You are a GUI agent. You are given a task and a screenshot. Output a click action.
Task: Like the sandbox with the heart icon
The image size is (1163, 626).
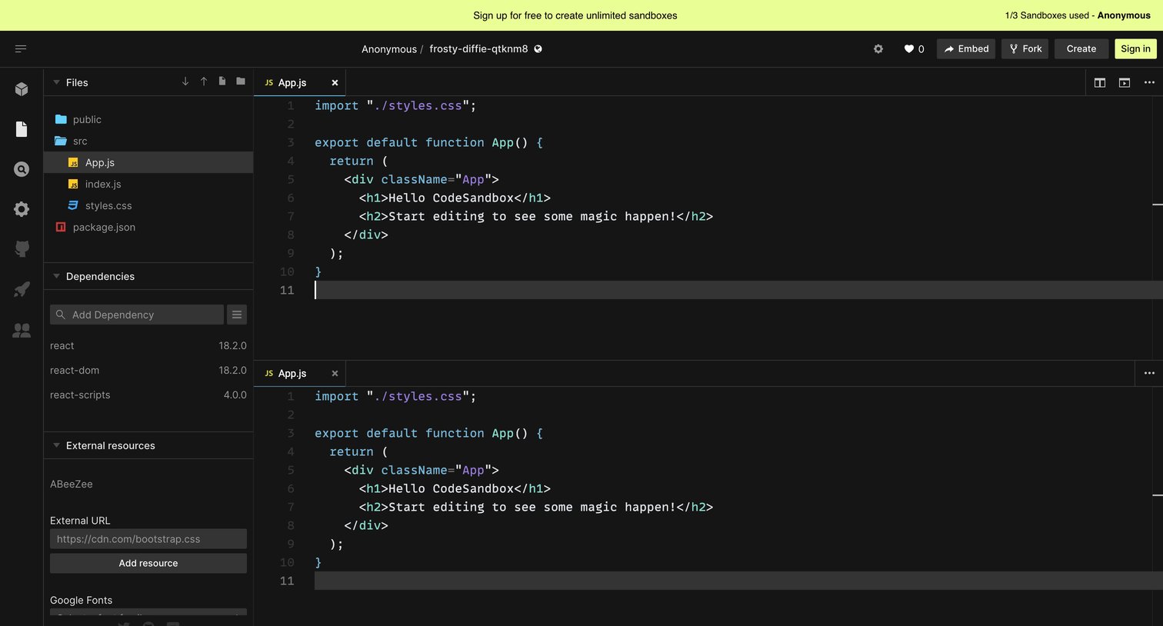tap(908, 48)
